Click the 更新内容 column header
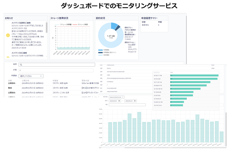Viewport: 230px width, 151px height. (85, 80)
